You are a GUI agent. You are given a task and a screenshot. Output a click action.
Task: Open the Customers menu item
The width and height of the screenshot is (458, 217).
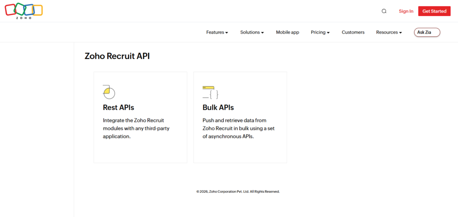point(353,32)
